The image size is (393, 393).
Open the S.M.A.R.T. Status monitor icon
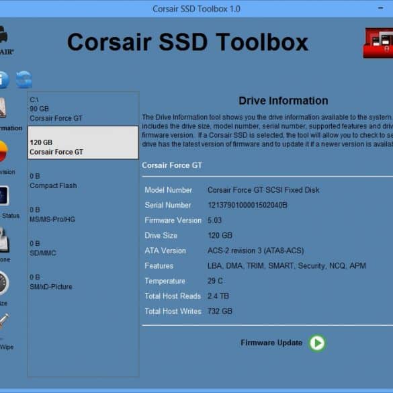[4, 195]
